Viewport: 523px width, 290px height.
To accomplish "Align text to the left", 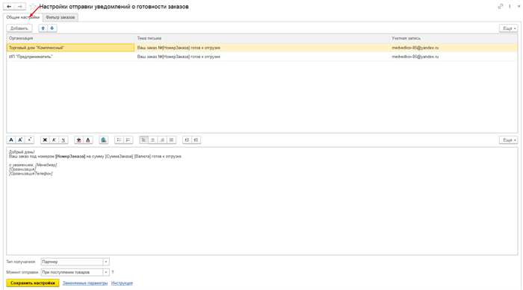I will [x=143, y=140].
